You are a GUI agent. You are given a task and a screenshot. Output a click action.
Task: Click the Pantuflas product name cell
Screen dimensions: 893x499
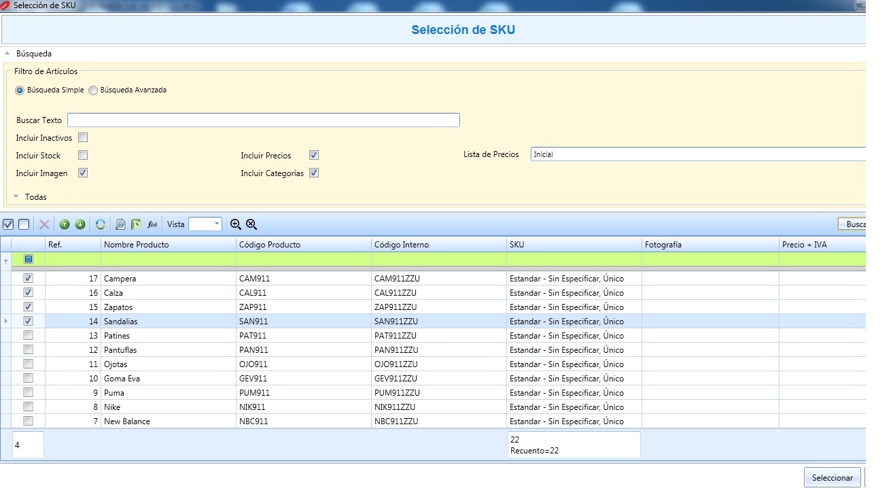(x=169, y=349)
